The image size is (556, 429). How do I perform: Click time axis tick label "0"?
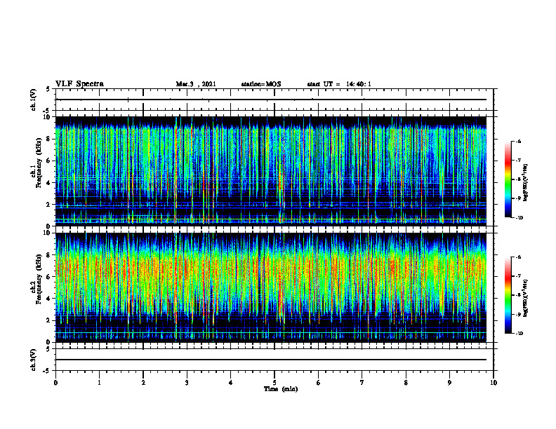[x=55, y=383]
